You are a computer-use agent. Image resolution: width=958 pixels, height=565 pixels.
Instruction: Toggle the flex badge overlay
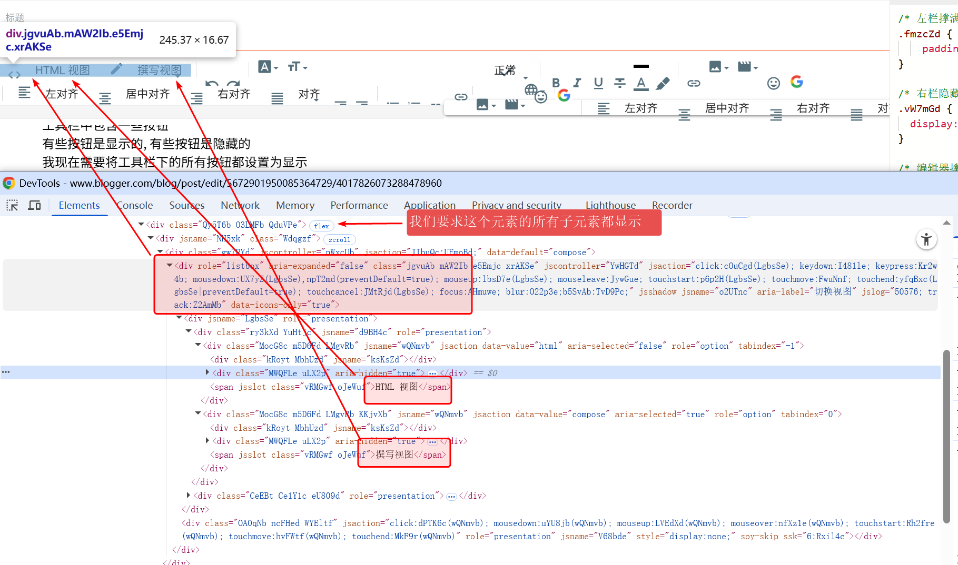pyautogui.click(x=321, y=226)
